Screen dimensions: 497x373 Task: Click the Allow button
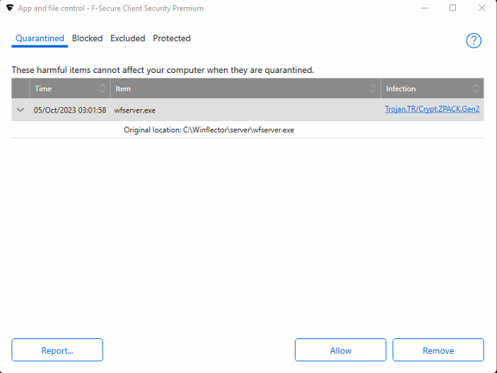pyautogui.click(x=341, y=350)
